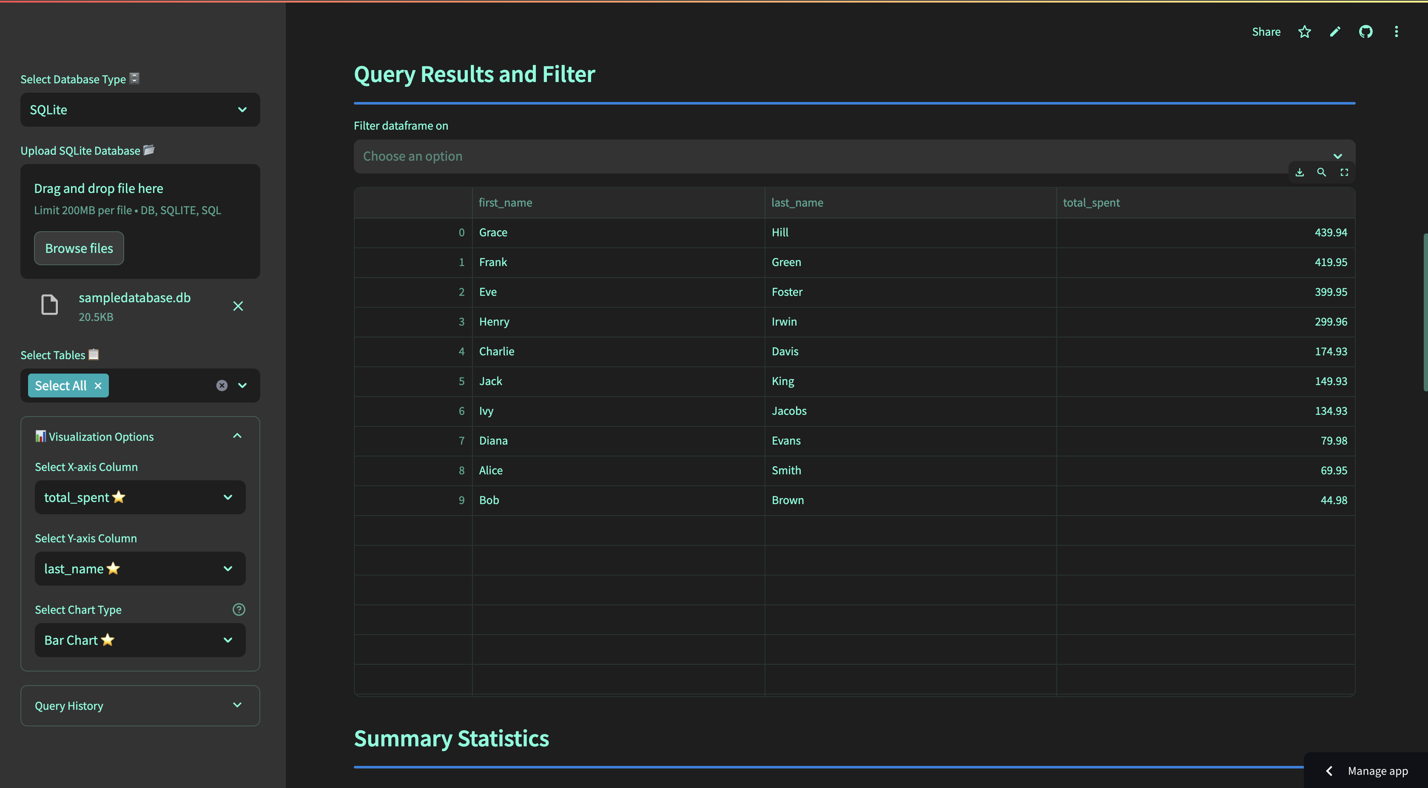Click the star favorite icon in header

(1304, 31)
